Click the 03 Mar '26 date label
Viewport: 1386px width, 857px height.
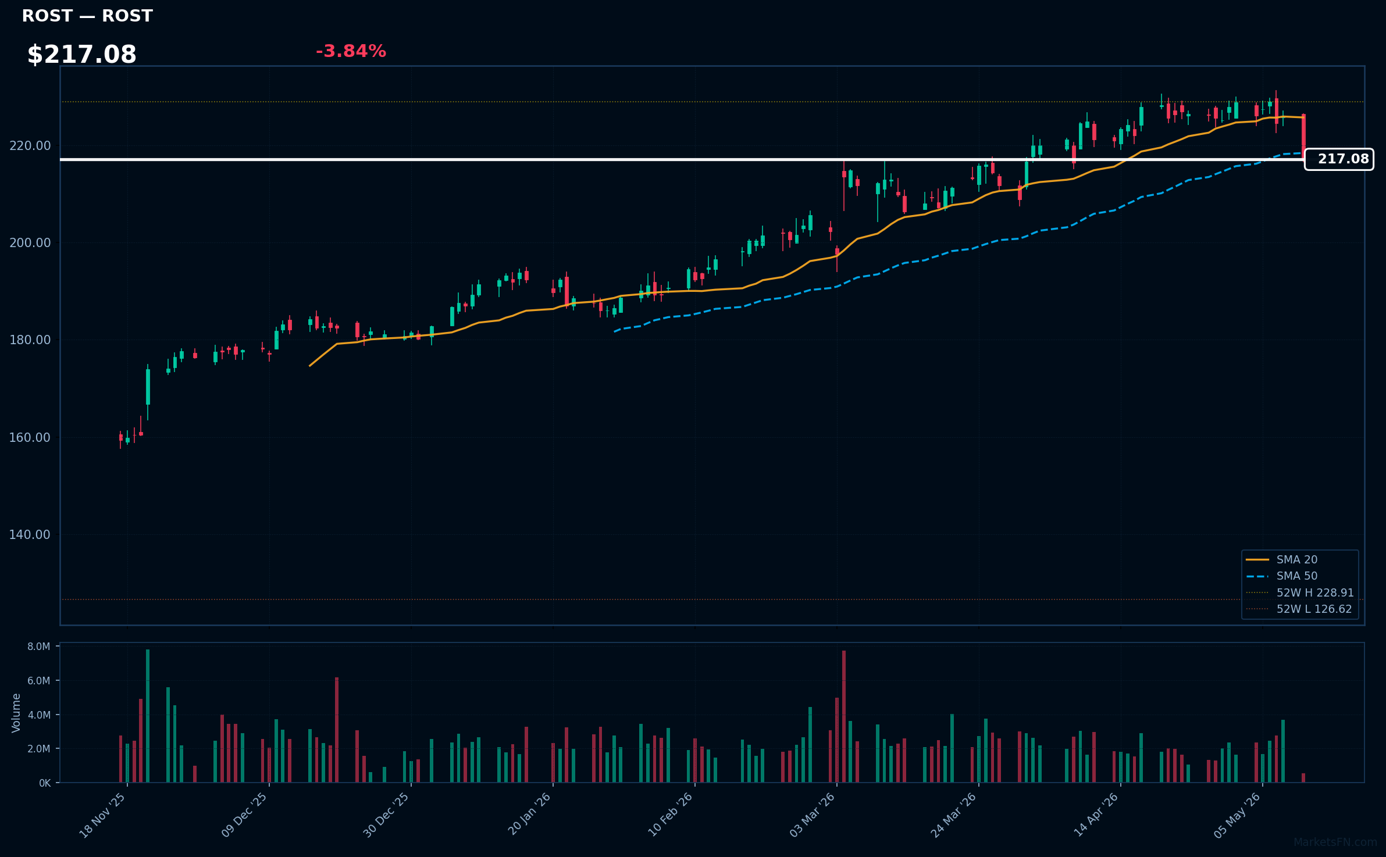tap(812, 815)
